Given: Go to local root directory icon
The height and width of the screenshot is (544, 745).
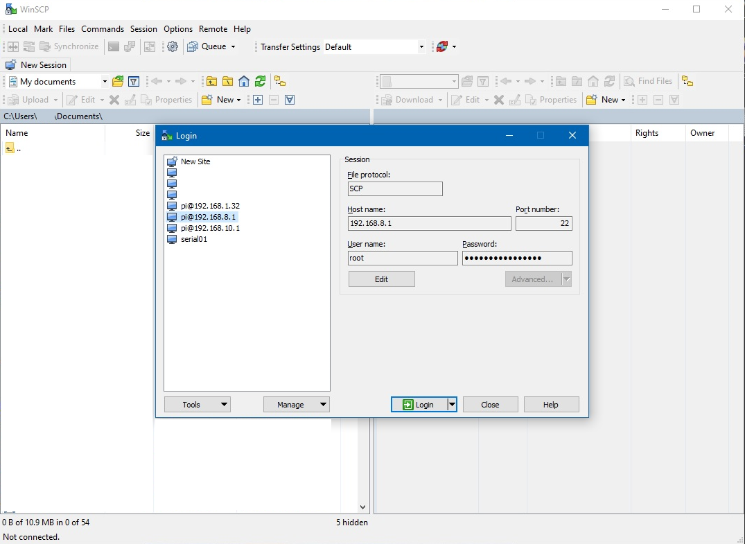Looking at the screenshot, I should 227,82.
